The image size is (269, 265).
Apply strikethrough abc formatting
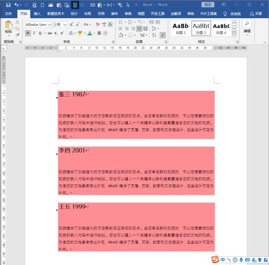pos(50,33)
